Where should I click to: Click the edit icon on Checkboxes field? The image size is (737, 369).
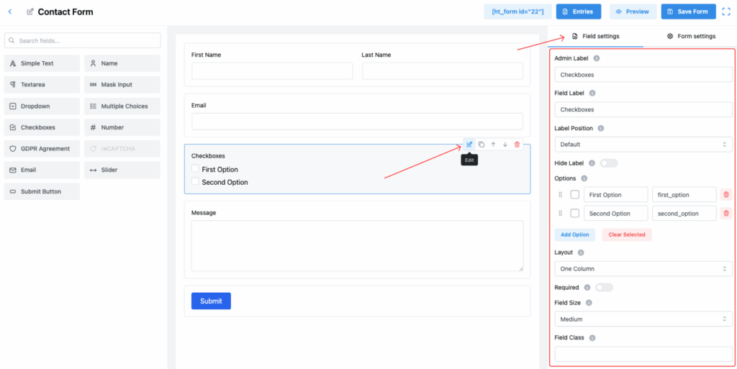coord(469,145)
